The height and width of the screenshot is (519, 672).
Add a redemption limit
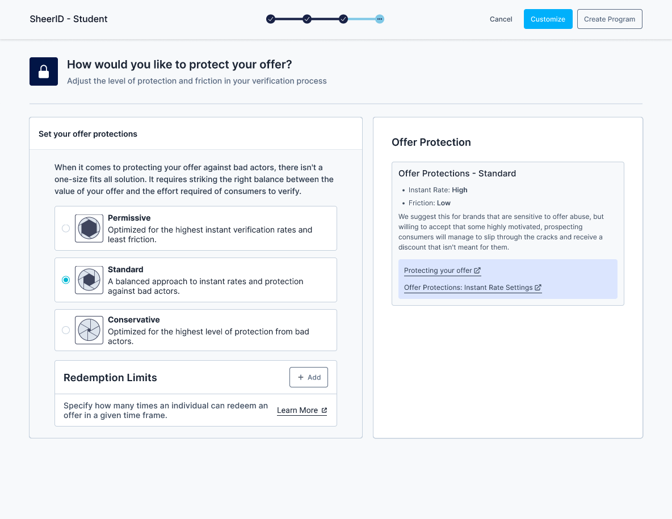[309, 377]
